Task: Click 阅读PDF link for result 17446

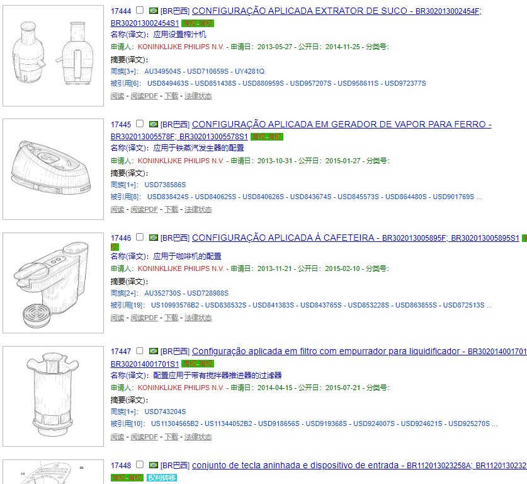Action: [144, 318]
